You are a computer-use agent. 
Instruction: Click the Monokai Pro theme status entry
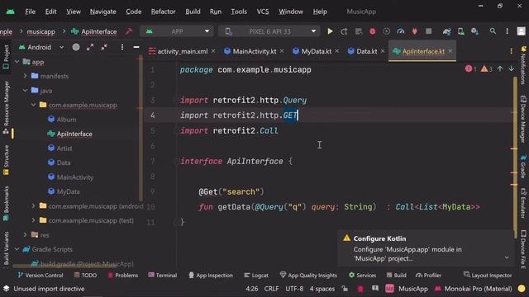pos(474,289)
